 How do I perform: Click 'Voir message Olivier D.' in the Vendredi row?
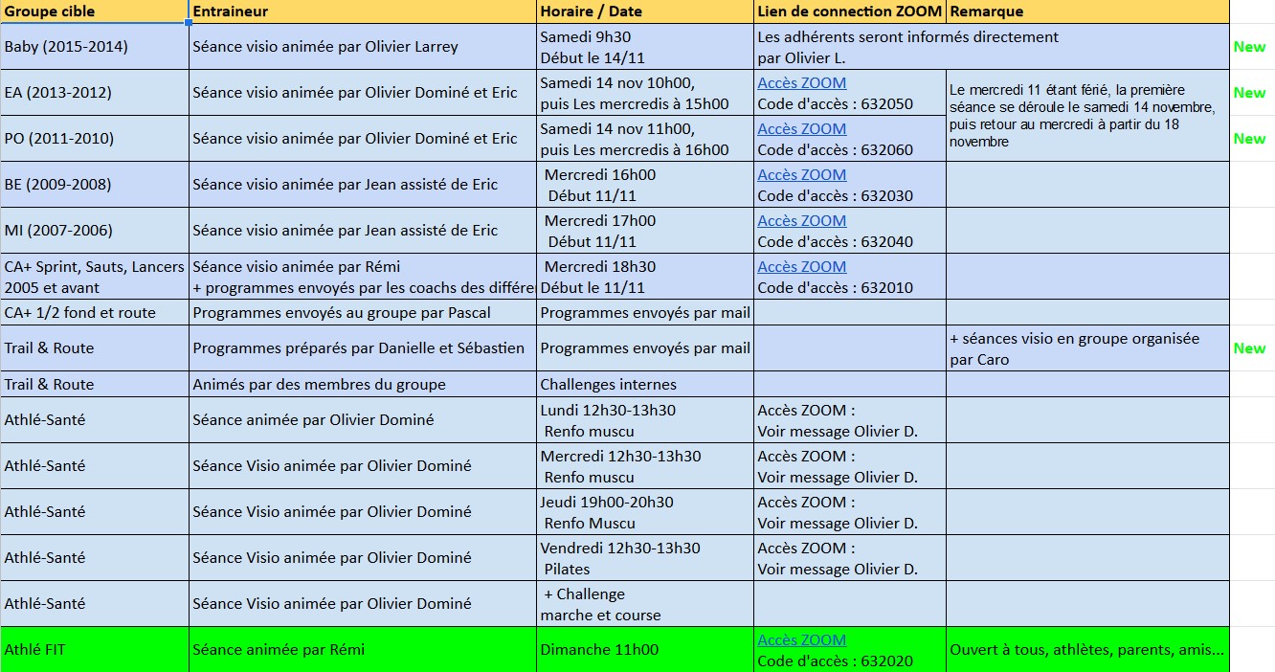838,570
